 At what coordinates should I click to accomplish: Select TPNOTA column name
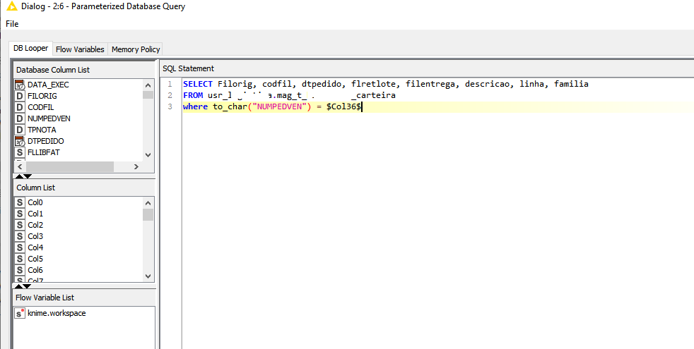[42, 130]
